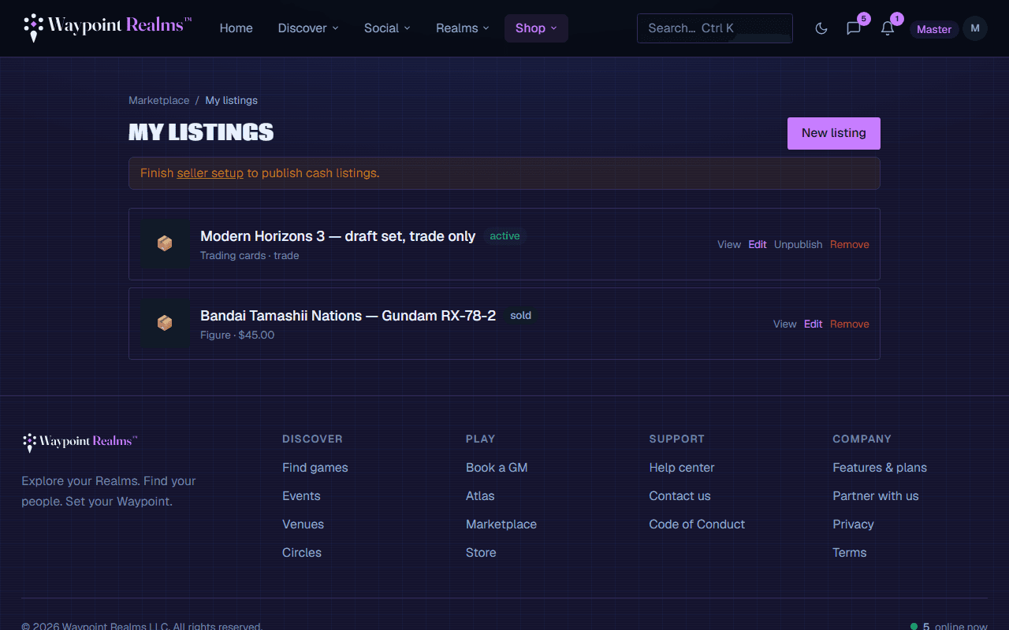
Task: Open the Marketplace breadcrumb link
Action: 159,101
